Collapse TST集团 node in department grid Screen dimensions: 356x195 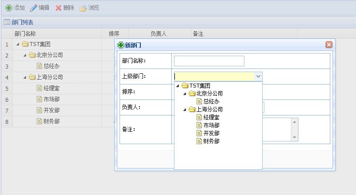point(18,44)
